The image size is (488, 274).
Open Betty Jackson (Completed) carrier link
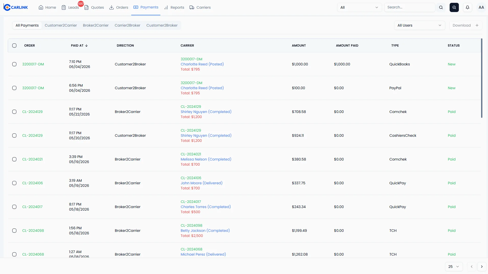click(205, 231)
